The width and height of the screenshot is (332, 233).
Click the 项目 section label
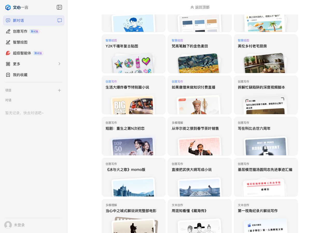coord(8,90)
